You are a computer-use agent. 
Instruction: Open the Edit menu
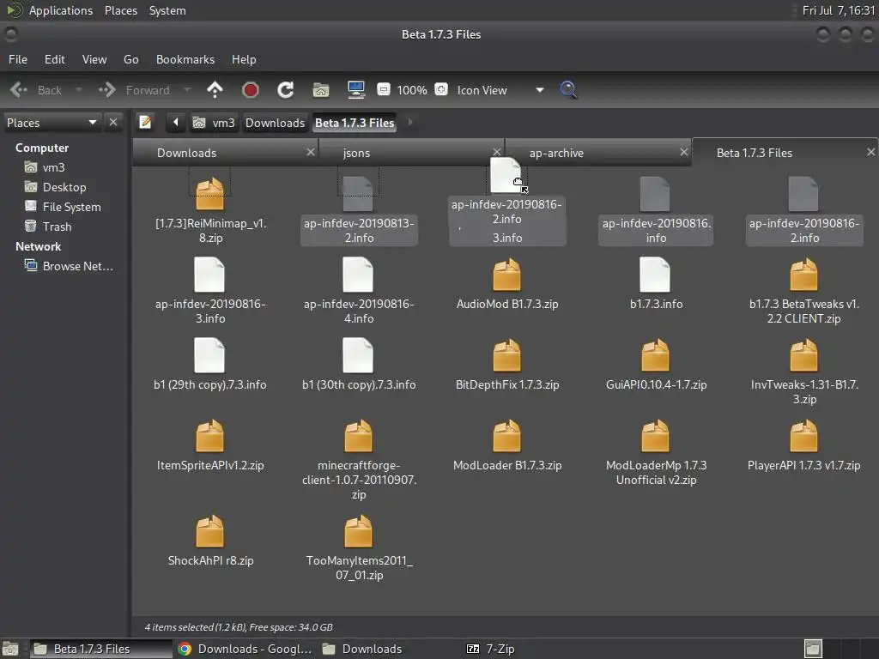pos(54,59)
